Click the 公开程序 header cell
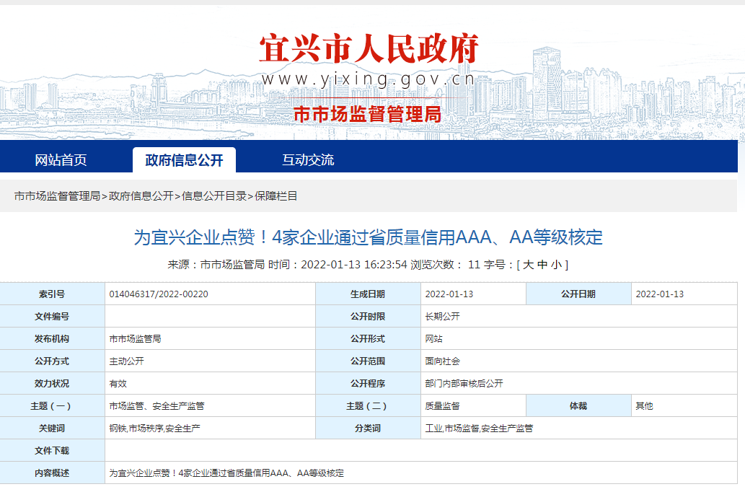This screenshot has width=745, height=492. pyautogui.click(x=368, y=384)
